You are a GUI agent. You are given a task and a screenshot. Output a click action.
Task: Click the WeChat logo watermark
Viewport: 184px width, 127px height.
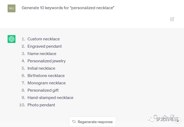pos(151,119)
